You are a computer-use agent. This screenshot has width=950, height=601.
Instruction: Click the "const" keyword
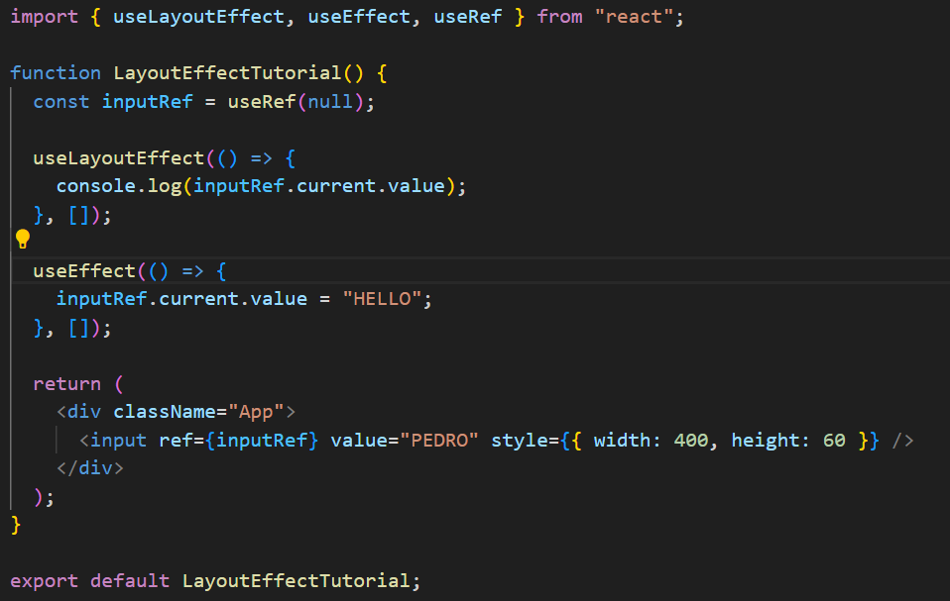[61, 102]
